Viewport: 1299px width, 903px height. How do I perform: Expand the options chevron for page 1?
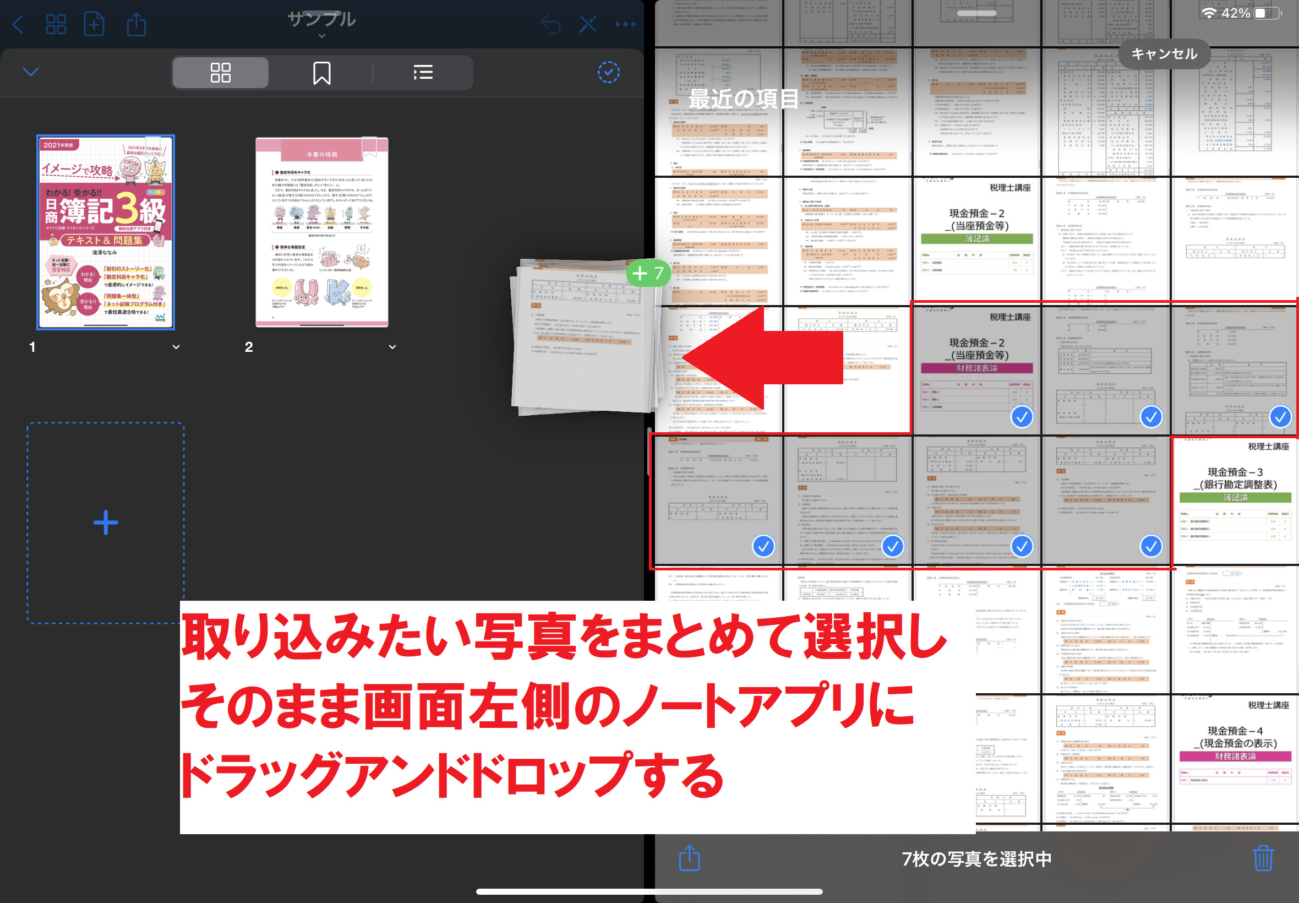click(176, 347)
